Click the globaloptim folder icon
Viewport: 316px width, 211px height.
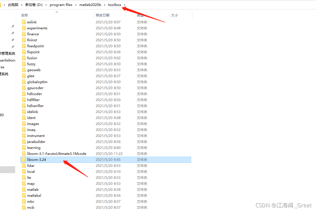[x=24, y=82]
